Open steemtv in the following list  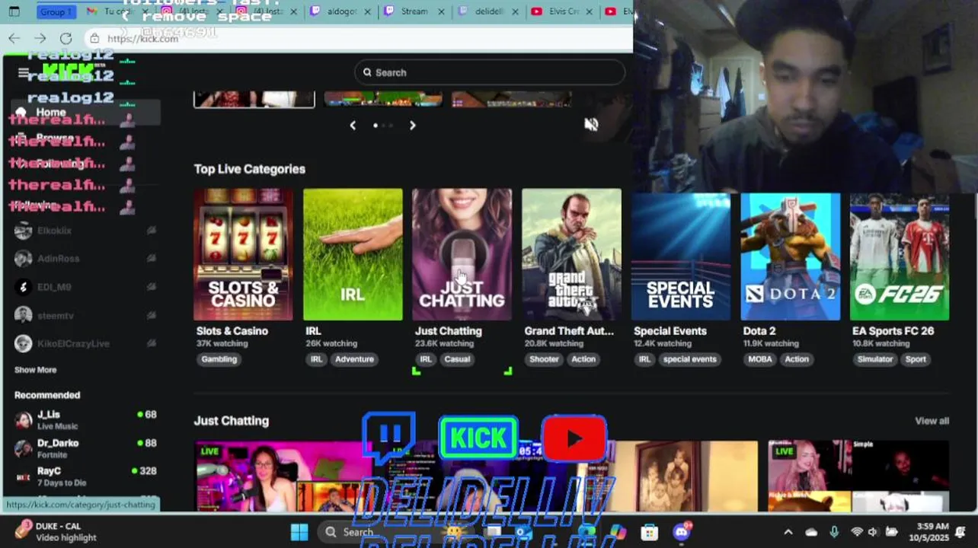point(85,315)
